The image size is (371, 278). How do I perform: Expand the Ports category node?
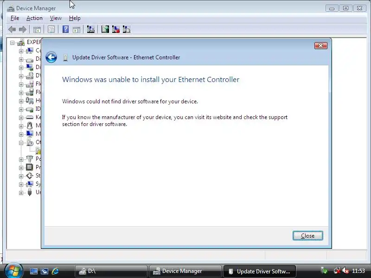click(x=21, y=159)
